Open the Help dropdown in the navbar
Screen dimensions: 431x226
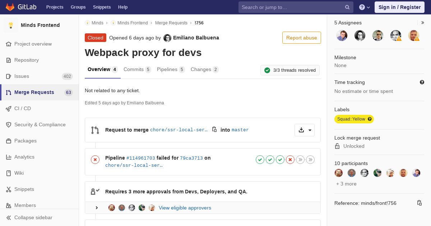click(365, 7)
